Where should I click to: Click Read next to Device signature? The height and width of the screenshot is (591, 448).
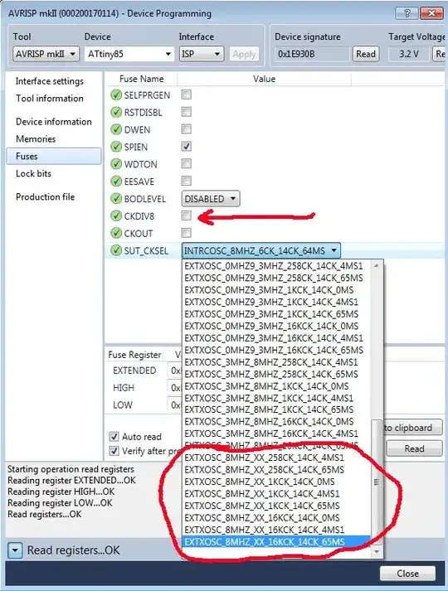pyautogui.click(x=365, y=54)
